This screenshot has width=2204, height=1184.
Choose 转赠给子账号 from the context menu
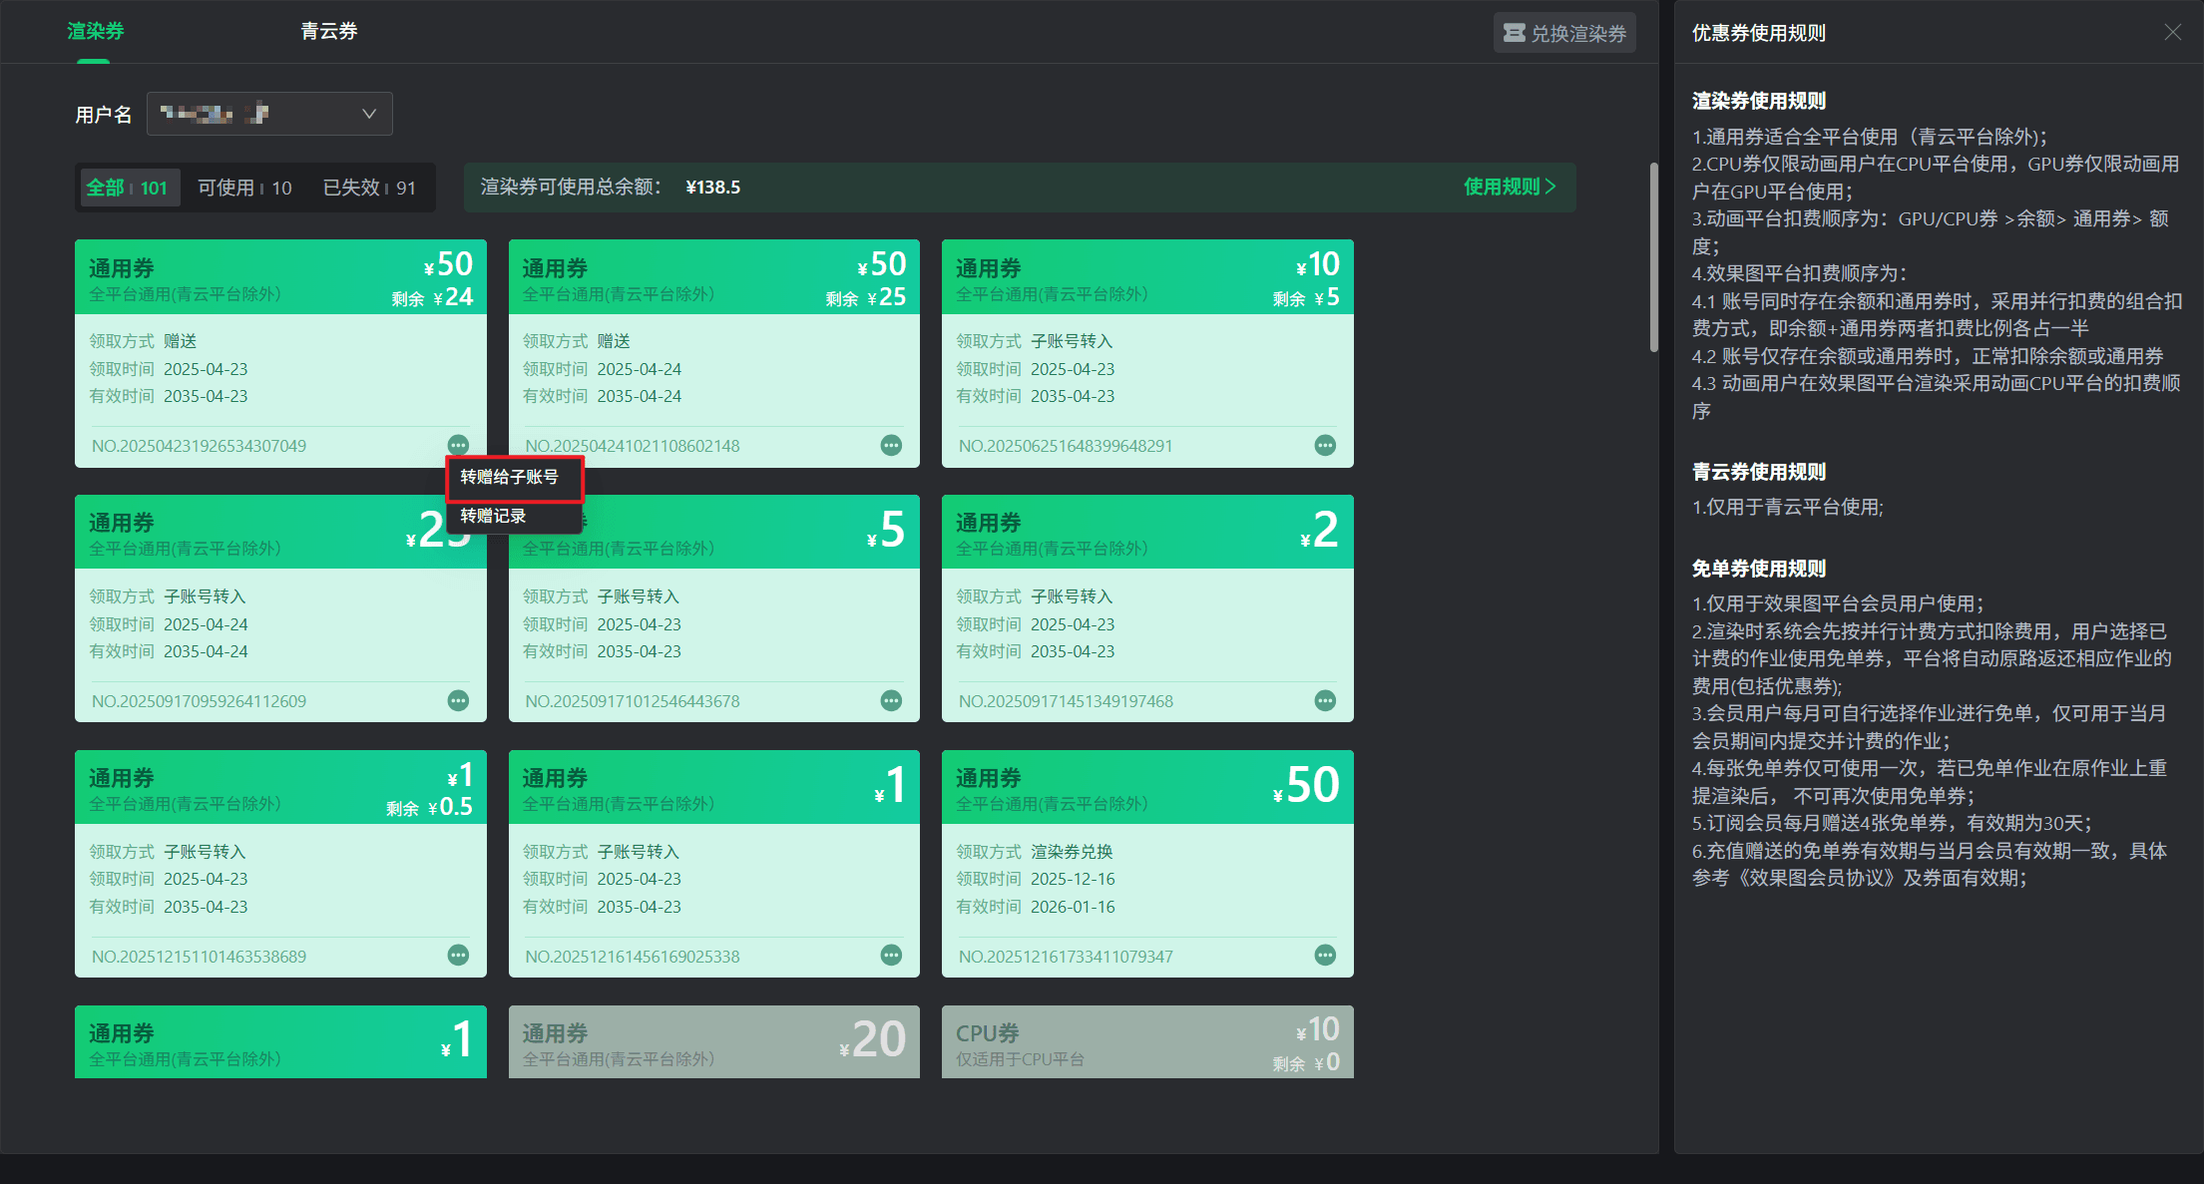[x=510, y=477]
